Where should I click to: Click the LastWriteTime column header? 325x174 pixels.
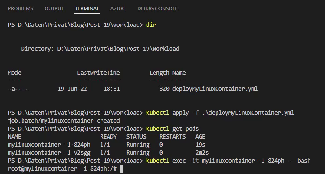click(x=99, y=73)
